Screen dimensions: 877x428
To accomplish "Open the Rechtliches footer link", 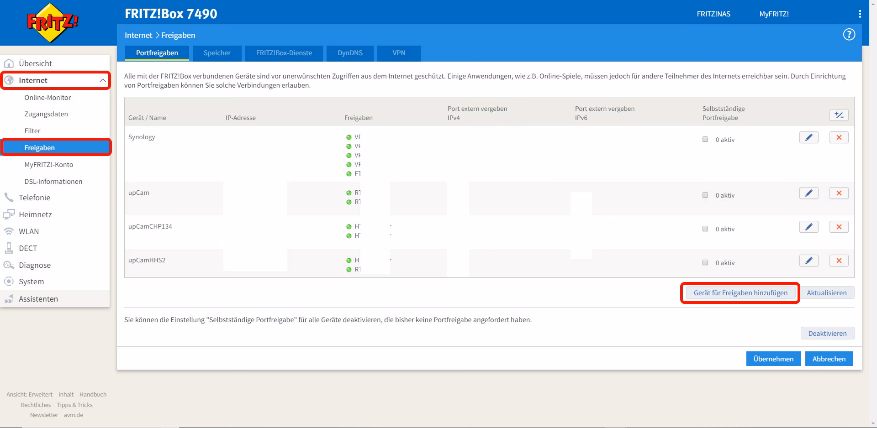I will 36,405.
